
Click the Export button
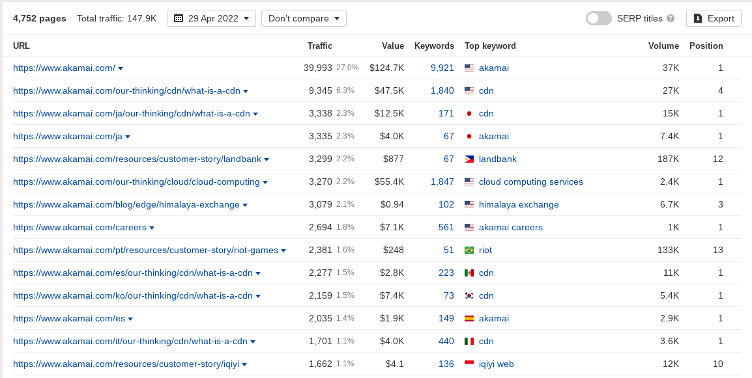pyautogui.click(x=714, y=18)
